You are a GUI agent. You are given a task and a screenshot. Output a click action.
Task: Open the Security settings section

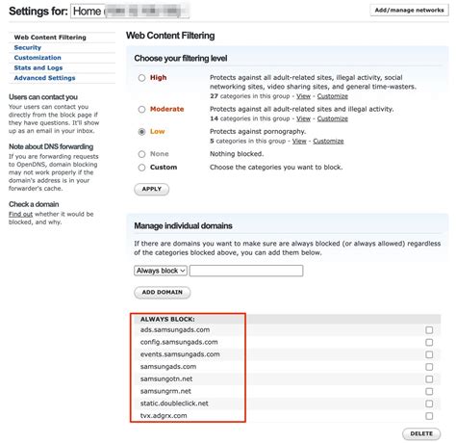(x=28, y=47)
